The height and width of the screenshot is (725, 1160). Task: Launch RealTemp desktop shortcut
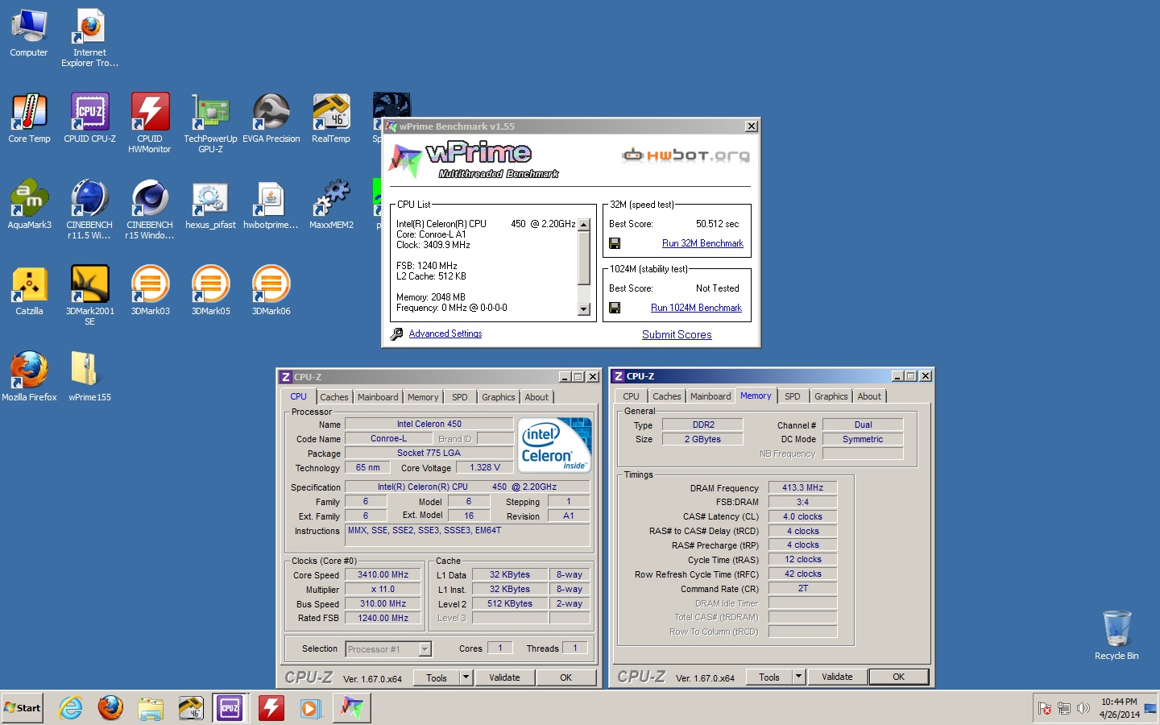[331, 118]
